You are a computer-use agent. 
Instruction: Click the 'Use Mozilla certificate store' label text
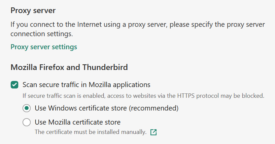pyautogui.click(x=77, y=122)
